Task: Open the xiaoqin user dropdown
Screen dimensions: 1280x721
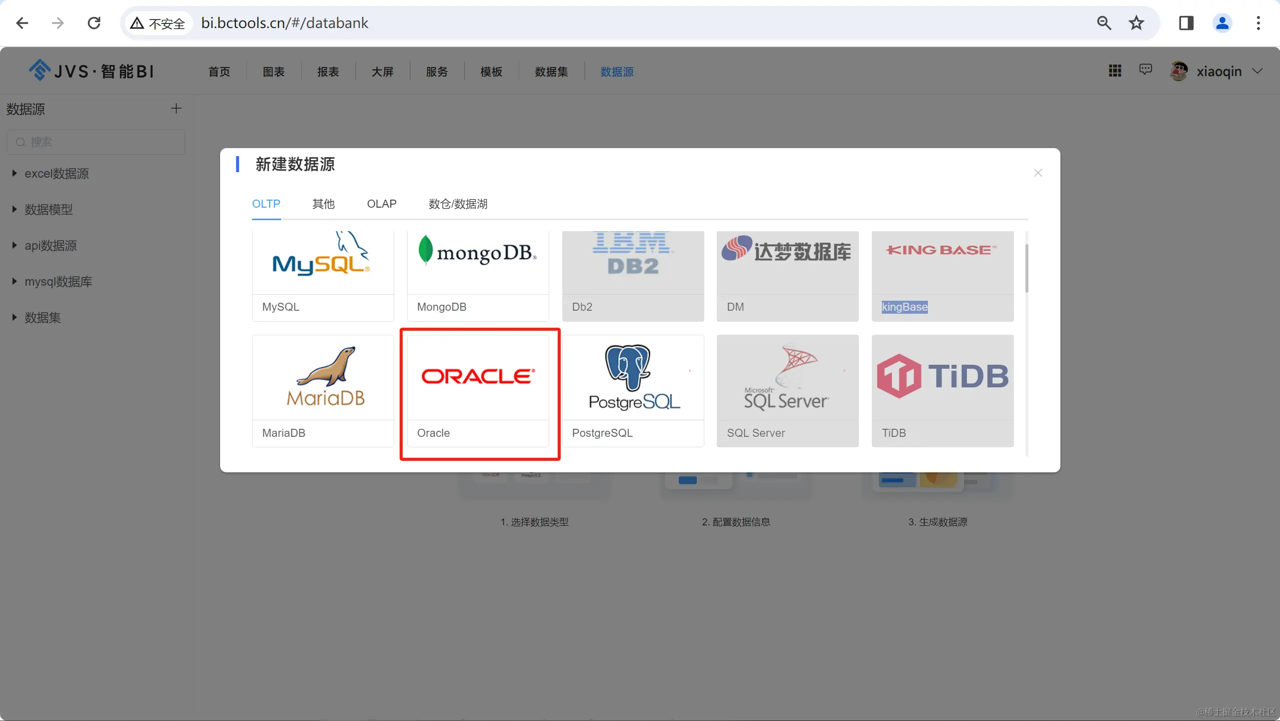Action: [1218, 72]
